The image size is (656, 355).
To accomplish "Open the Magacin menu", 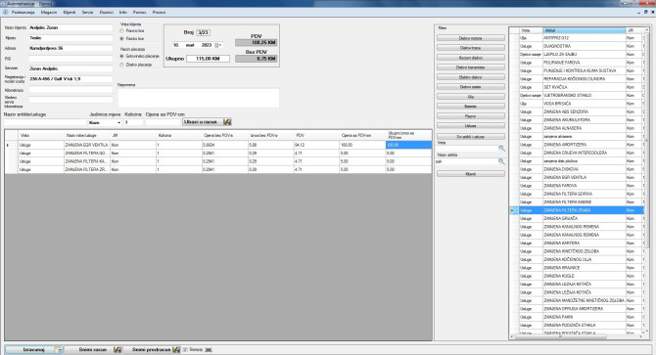I will [49, 12].
